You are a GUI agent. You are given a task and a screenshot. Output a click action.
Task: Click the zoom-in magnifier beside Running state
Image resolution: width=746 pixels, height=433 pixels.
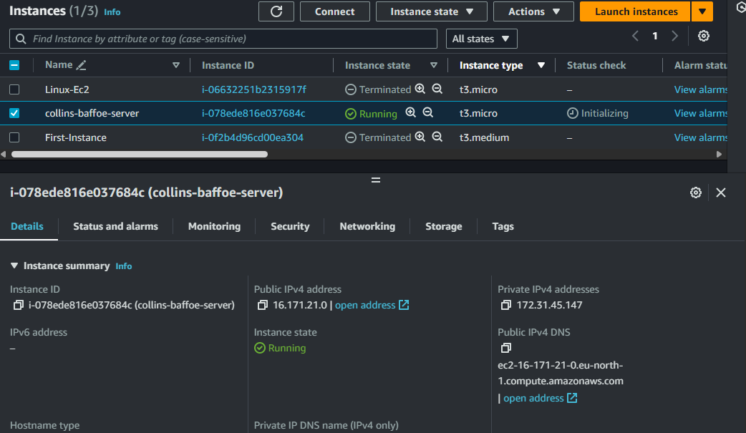pos(410,112)
